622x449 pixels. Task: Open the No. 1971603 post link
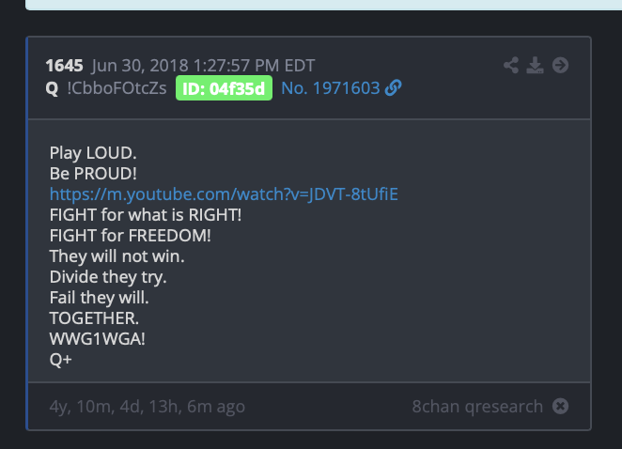tap(331, 88)
